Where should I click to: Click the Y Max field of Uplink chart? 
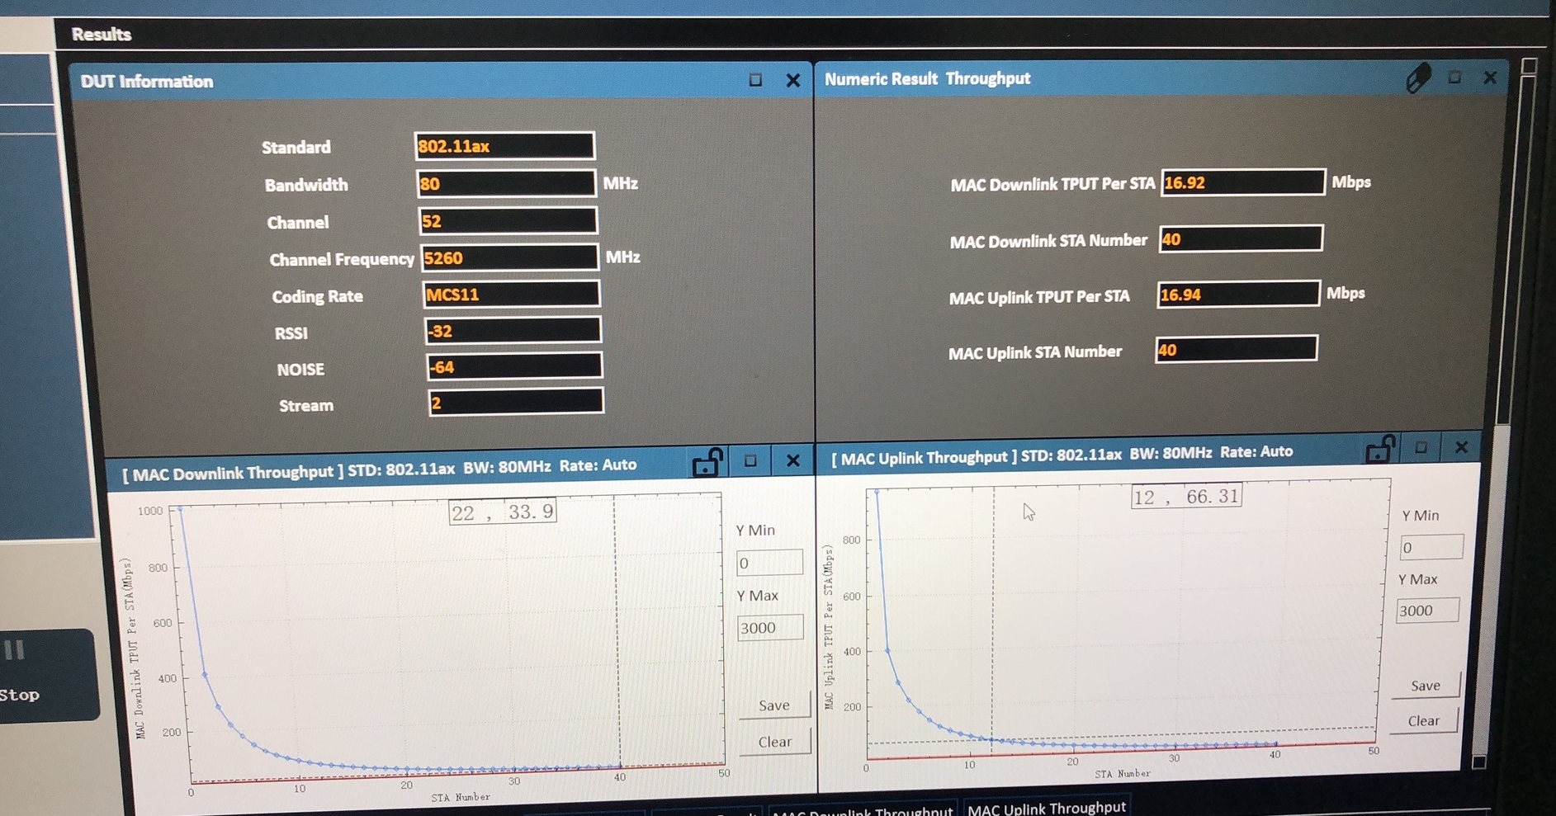(1427, 611)
